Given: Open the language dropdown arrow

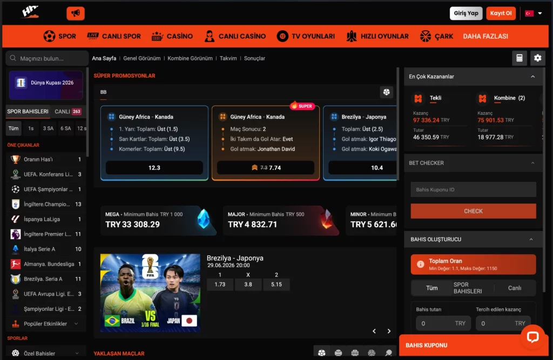Looking at the screenshot, I should tap(540, 13).
